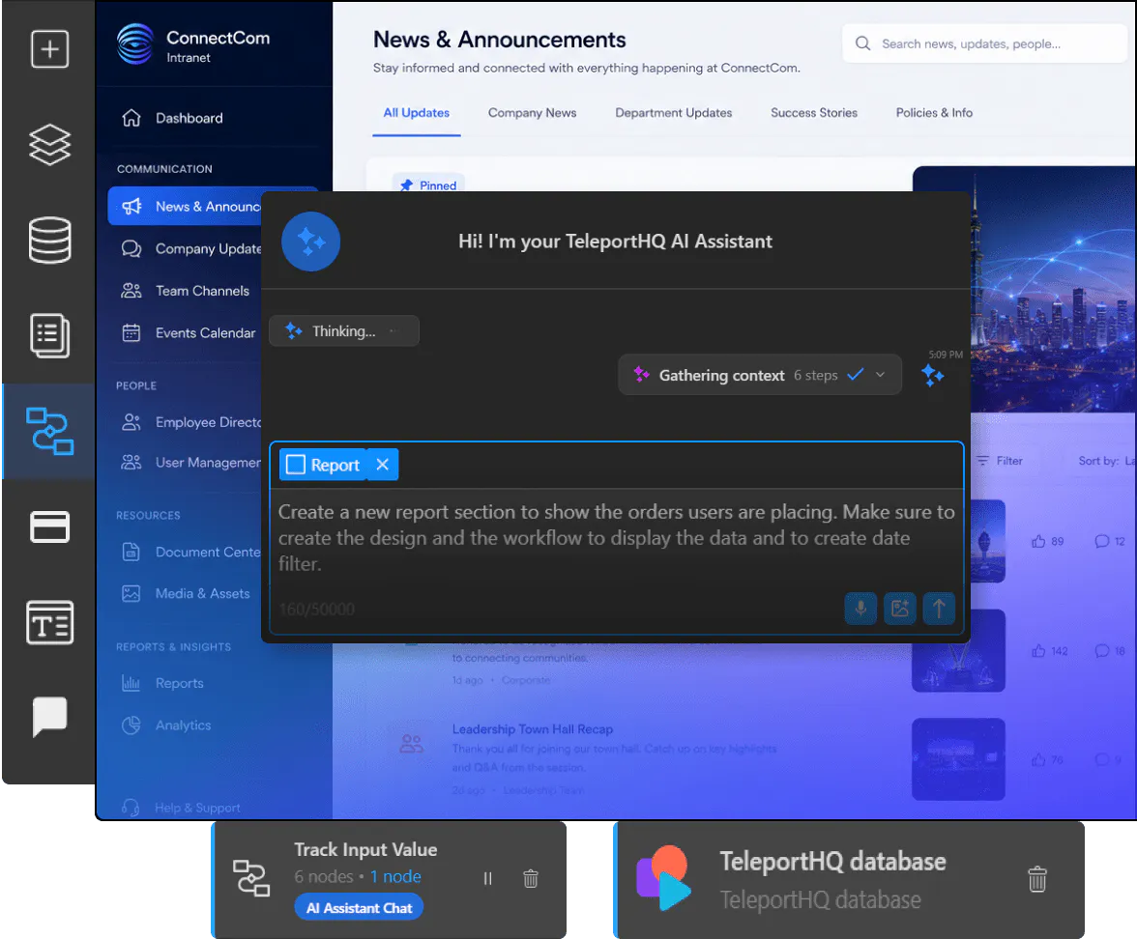Open Help & Support link
This screenshot has width=1137, height=939.
182,808
